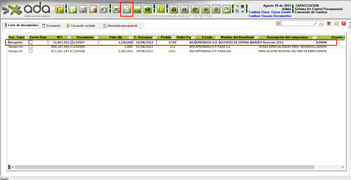Viewport: 351px width, 180px height.
Task: Click the magnifying glass search toolbar icon
Action: tap(127, 10)
